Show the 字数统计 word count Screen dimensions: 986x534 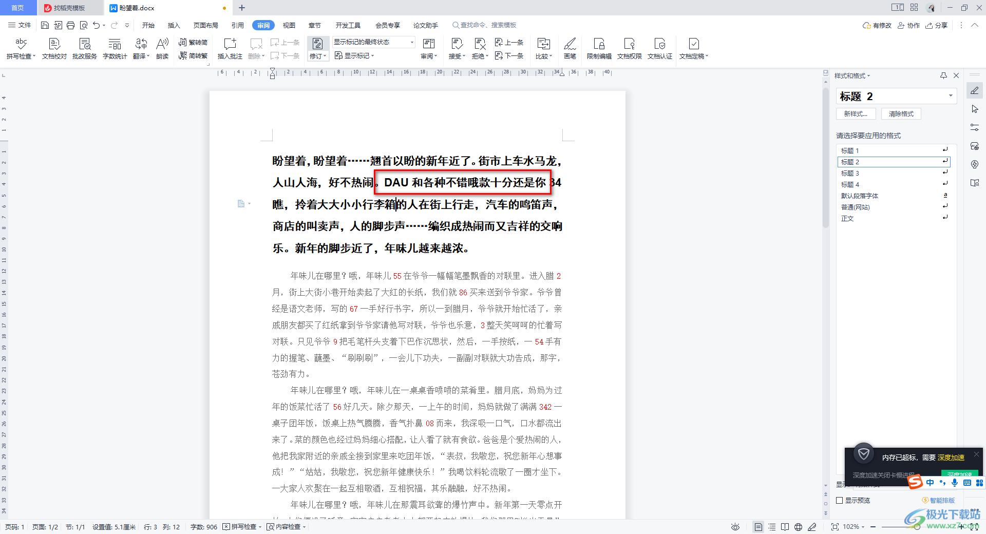pyautogui.click(x=115, y=48)
